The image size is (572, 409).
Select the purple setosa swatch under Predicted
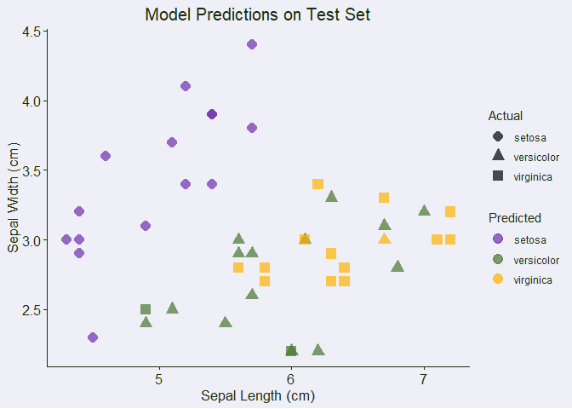point(498,239)
